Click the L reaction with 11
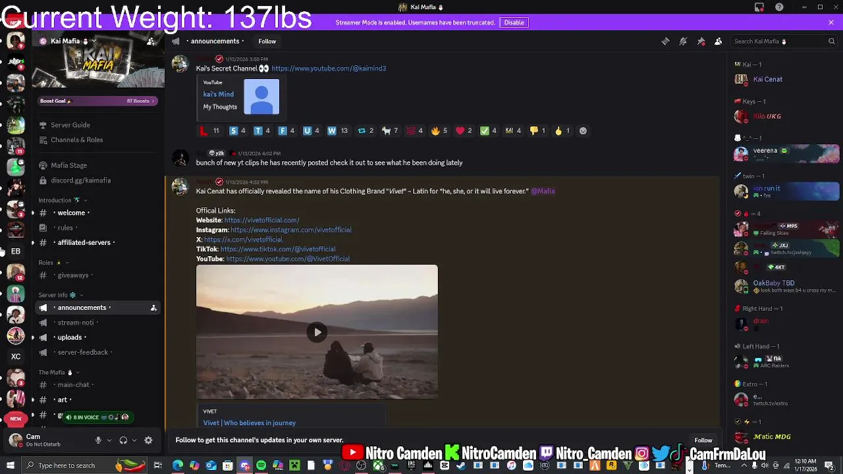 tap(209, 130)
